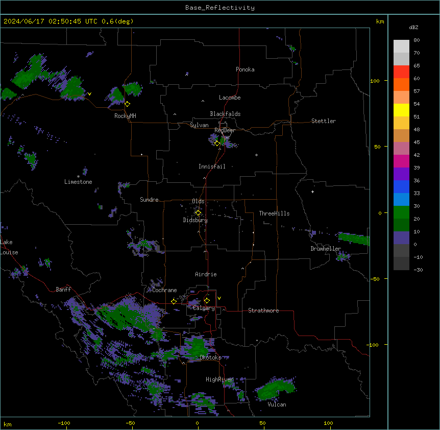Select yellow diamond marker between Olds and Didsbury
The width and height of the screenshot is (440, 430).
[198, 213]
